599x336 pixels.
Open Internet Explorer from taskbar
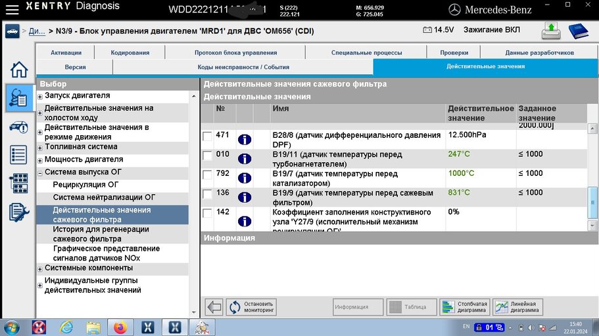66,327
